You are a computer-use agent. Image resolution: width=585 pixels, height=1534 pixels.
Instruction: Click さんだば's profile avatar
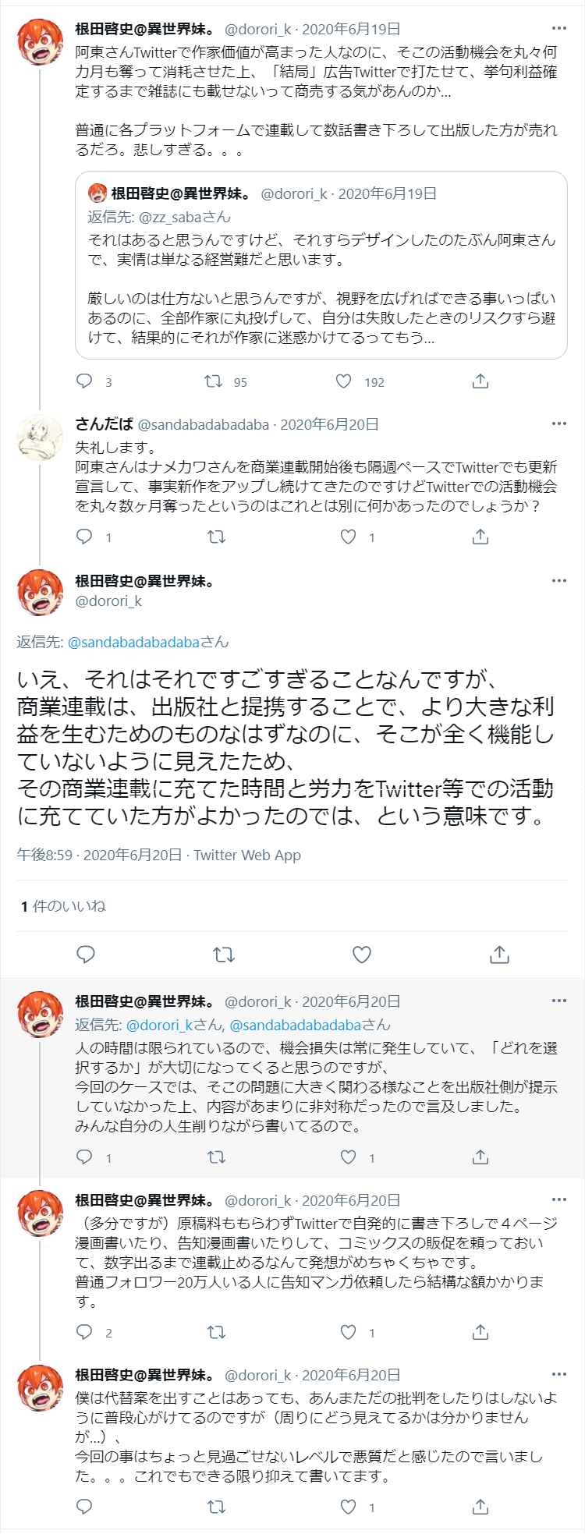point(39,438)
